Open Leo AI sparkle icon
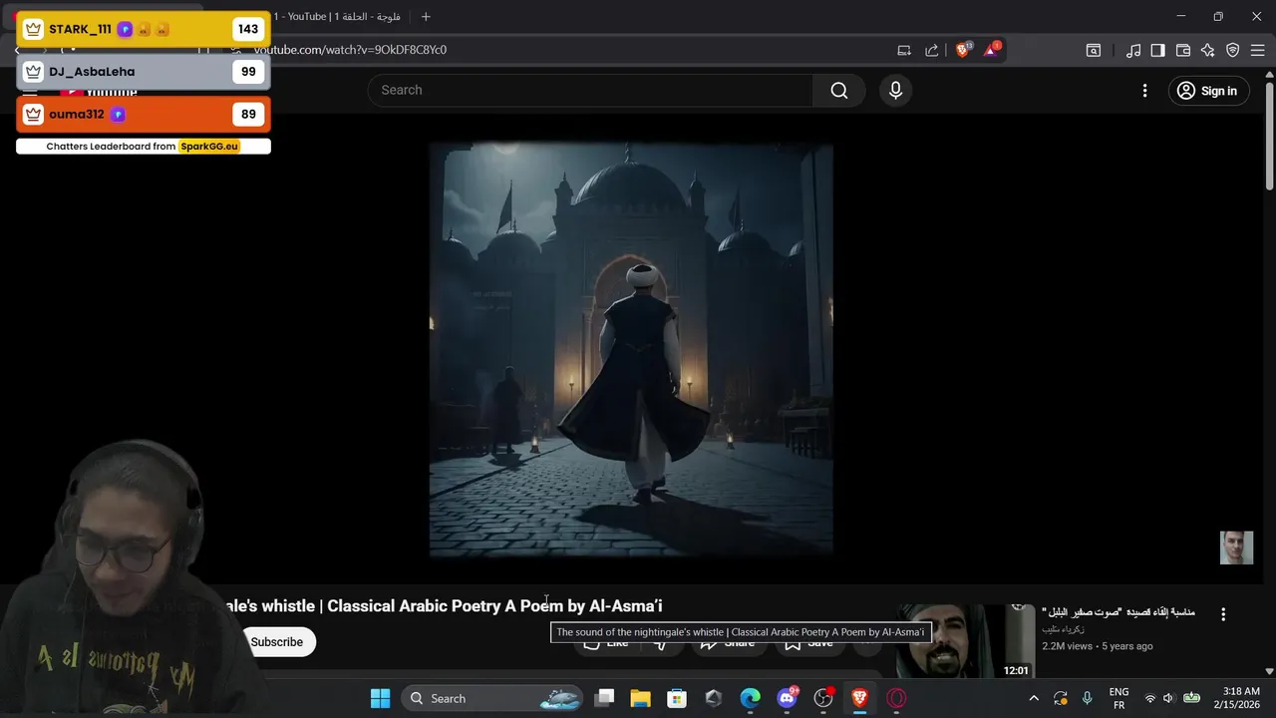This screenshot has height=718, width=1276. click(1208, 50)
